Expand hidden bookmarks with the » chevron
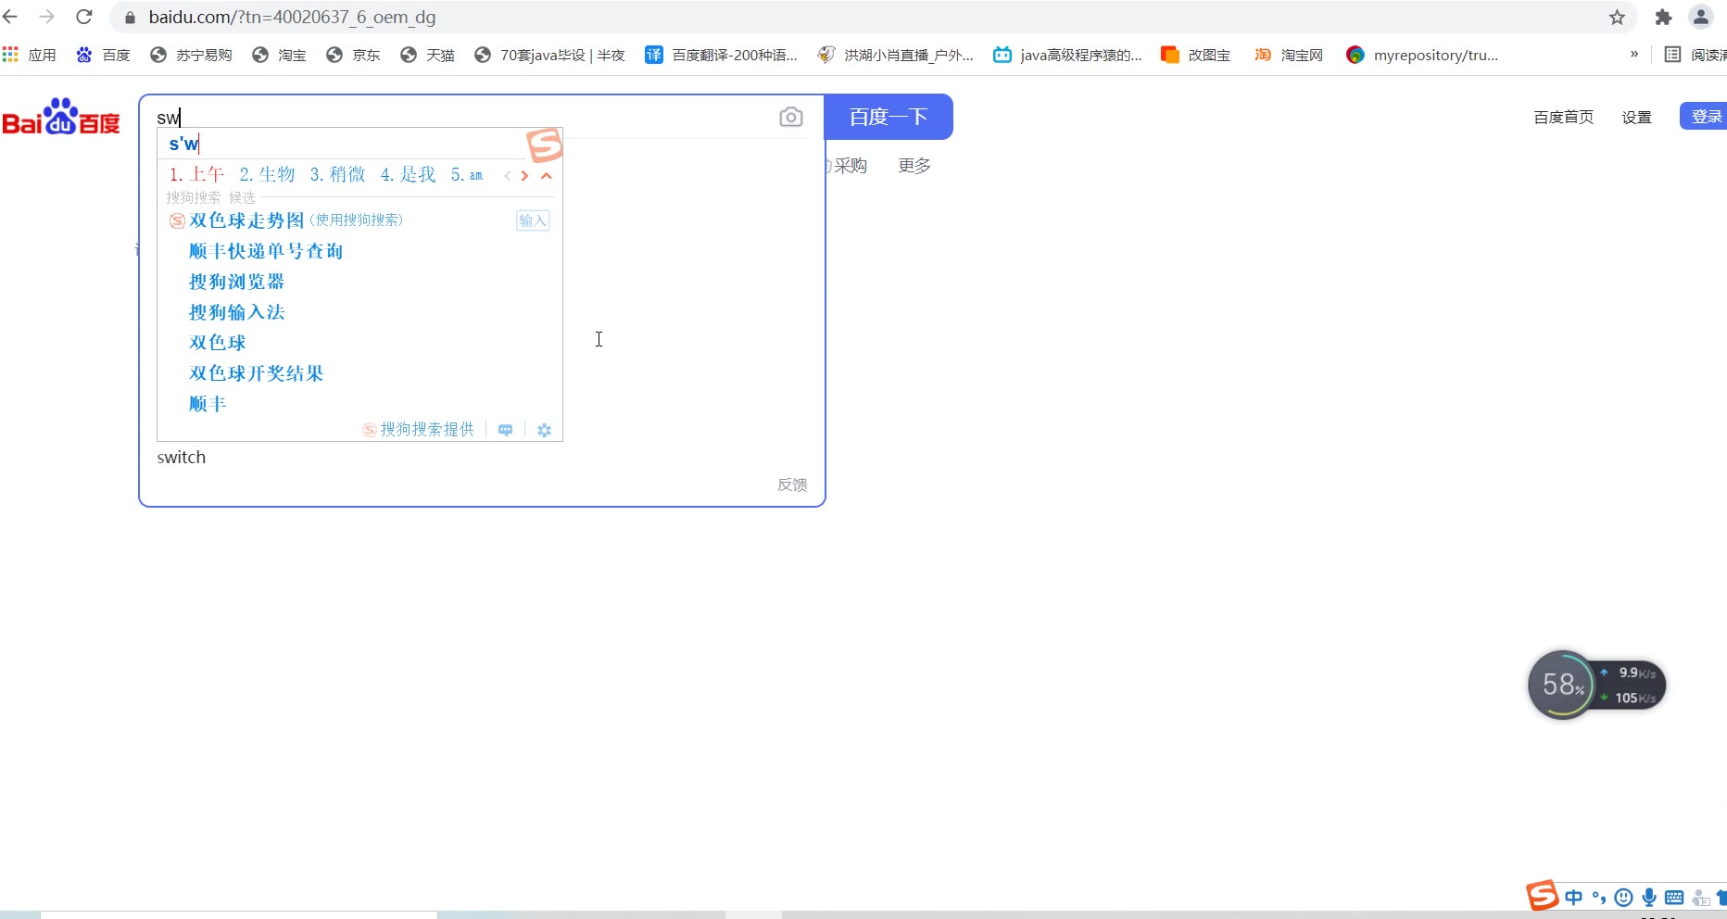The height and width of the screenshot is (919, 1727). [x=1634, y=55]
